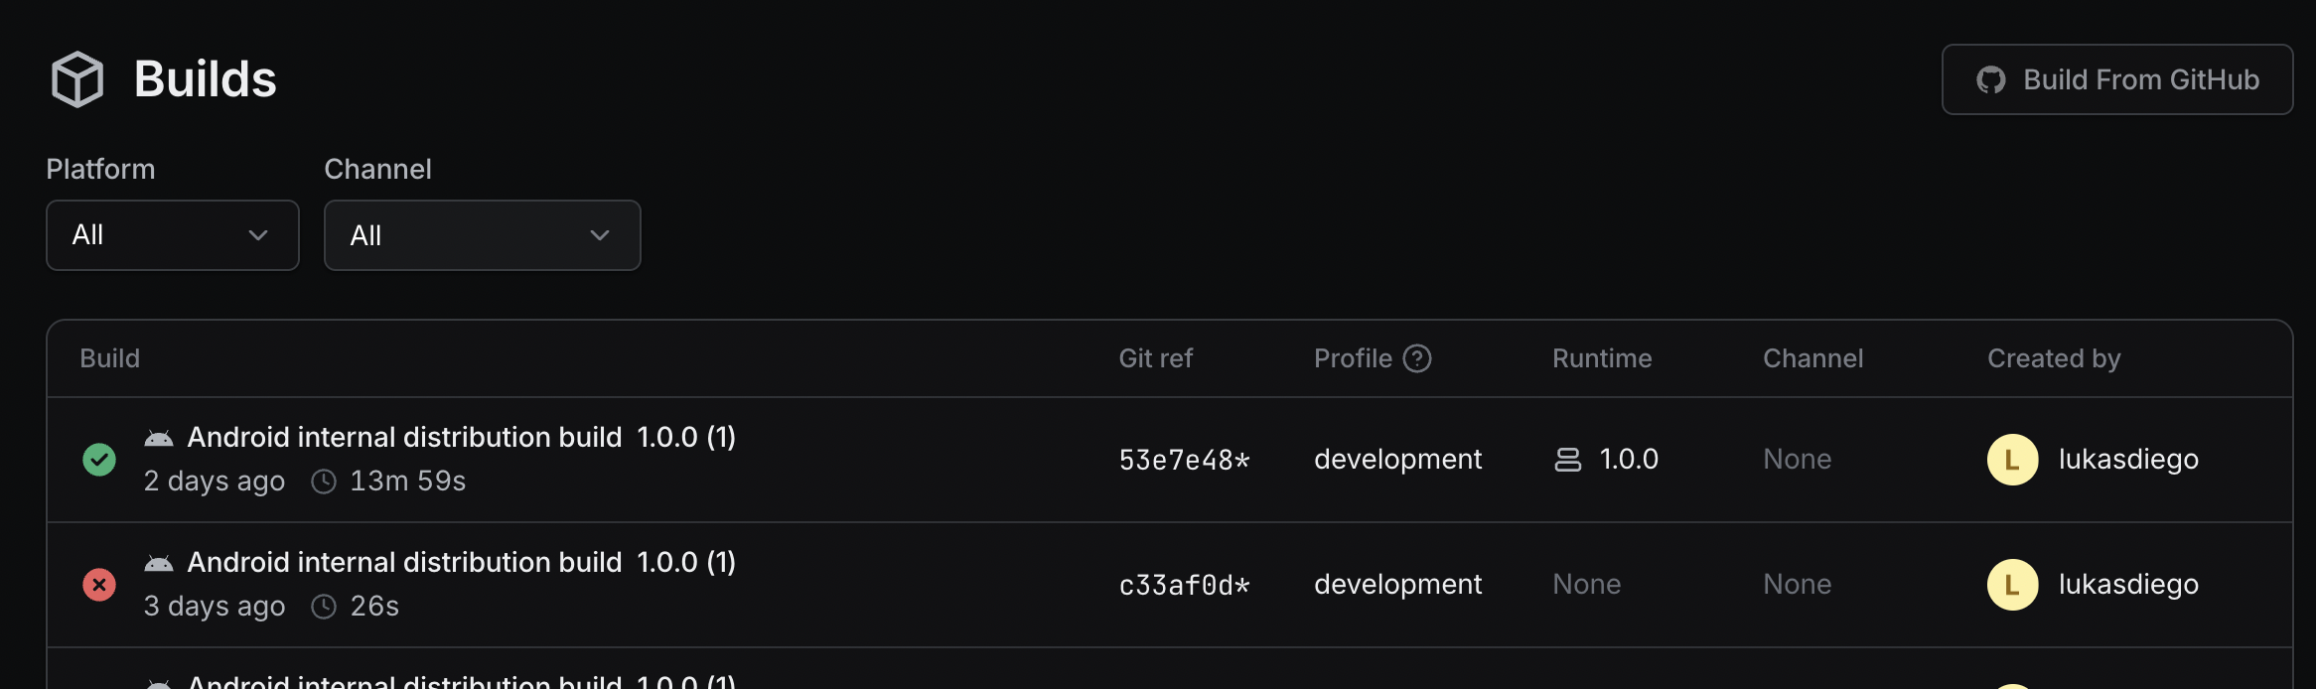Click Android icon on first build row

159,438
